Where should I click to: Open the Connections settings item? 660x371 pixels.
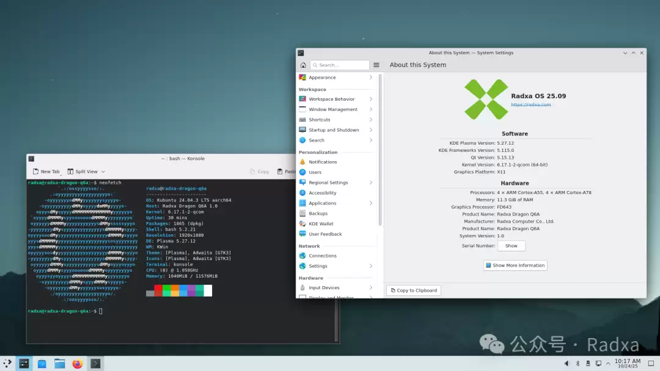coord(322,256)
